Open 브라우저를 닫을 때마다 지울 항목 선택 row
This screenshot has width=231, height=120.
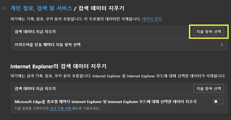tap(119, 45)
